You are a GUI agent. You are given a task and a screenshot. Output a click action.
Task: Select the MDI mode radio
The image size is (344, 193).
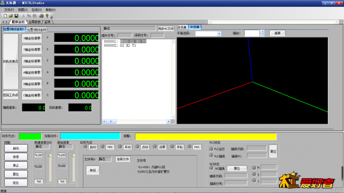click(x=103, y=147)
